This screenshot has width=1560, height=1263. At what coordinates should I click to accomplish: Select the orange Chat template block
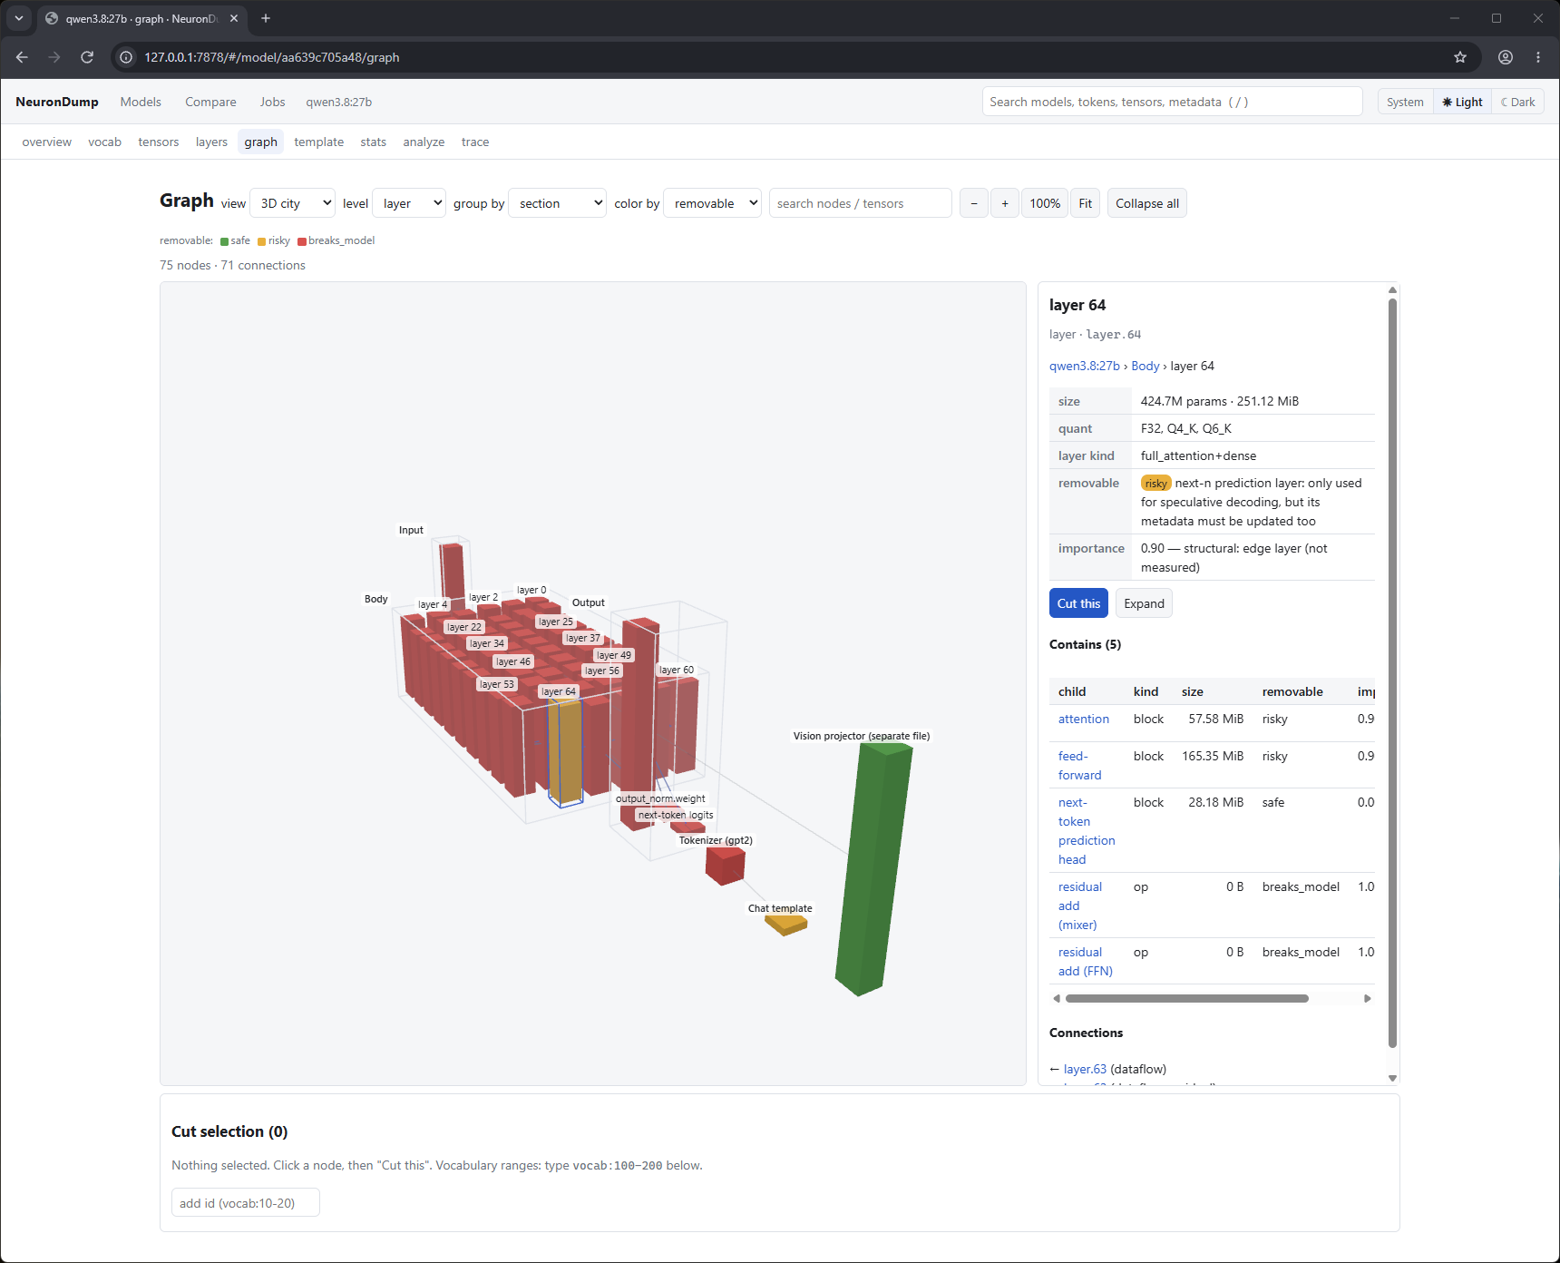point(786,925)
